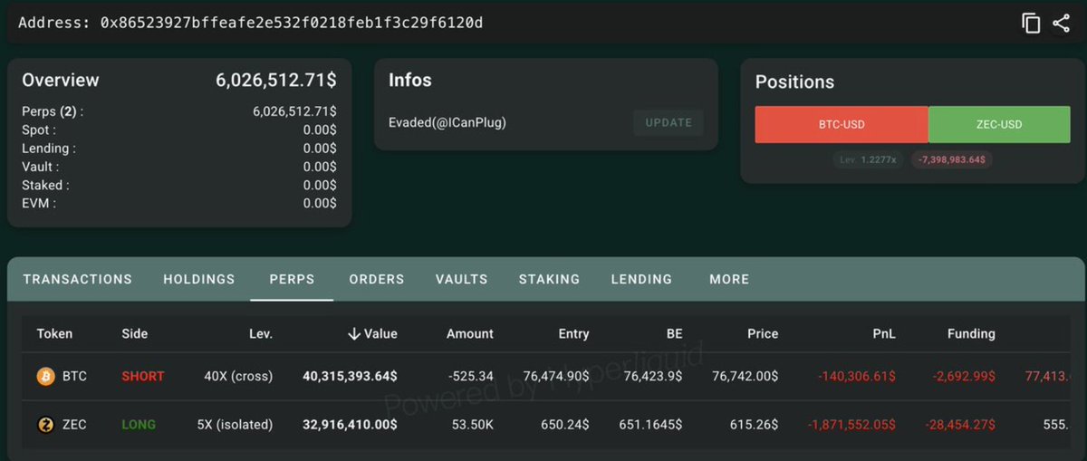Viewport: 1087px width, 461px height.
Task: Click the -140,306.61$ PnL cell
Action: tap(857, 376)
